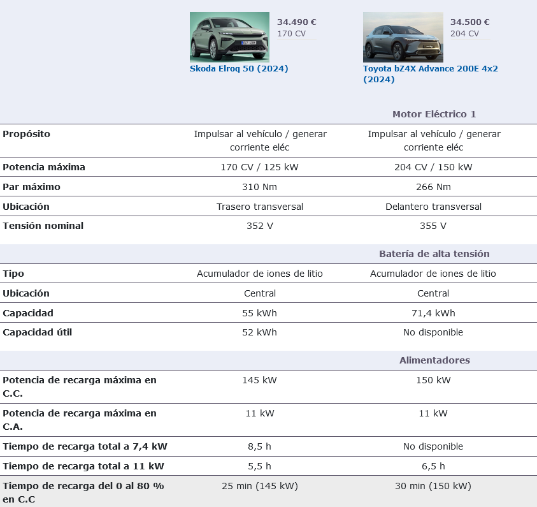Click the Propósito row label
This screenshot has width=537, height=507.
click(x=26, y=134)
